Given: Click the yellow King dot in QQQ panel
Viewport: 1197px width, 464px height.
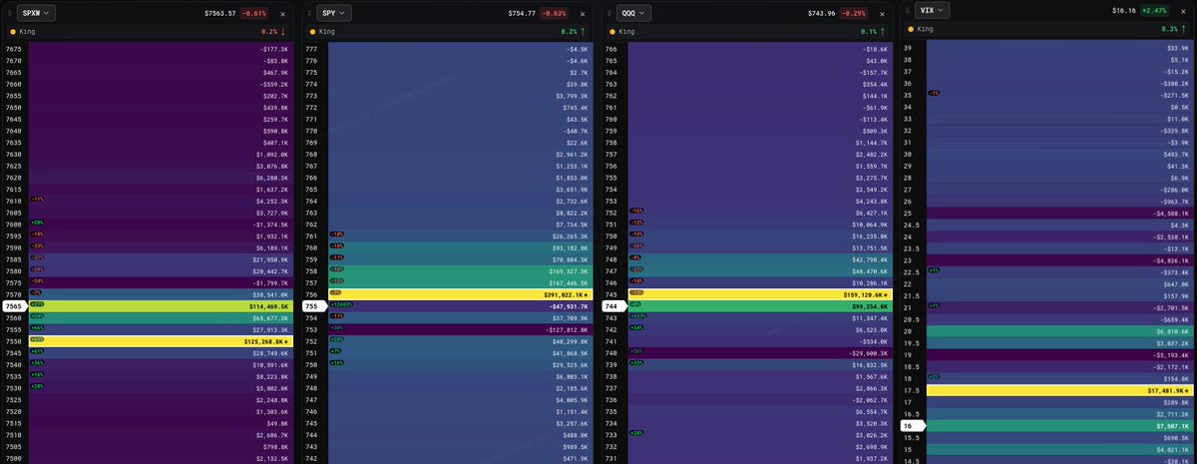Looking at the screenshot, I should click(610, 32).
